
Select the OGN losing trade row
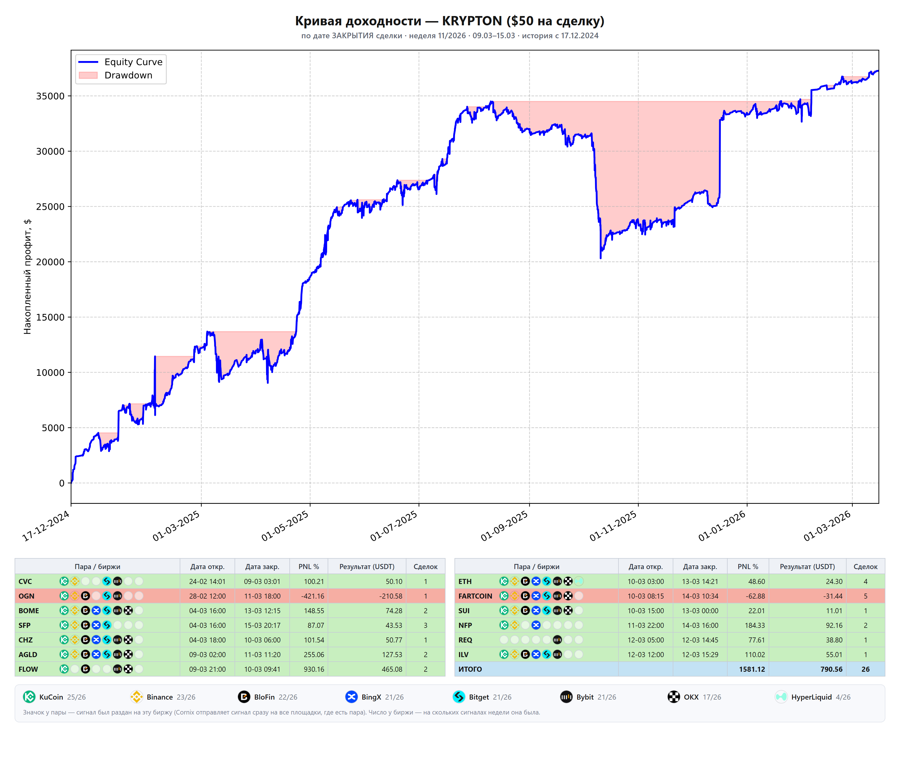(x=230, y=596)
